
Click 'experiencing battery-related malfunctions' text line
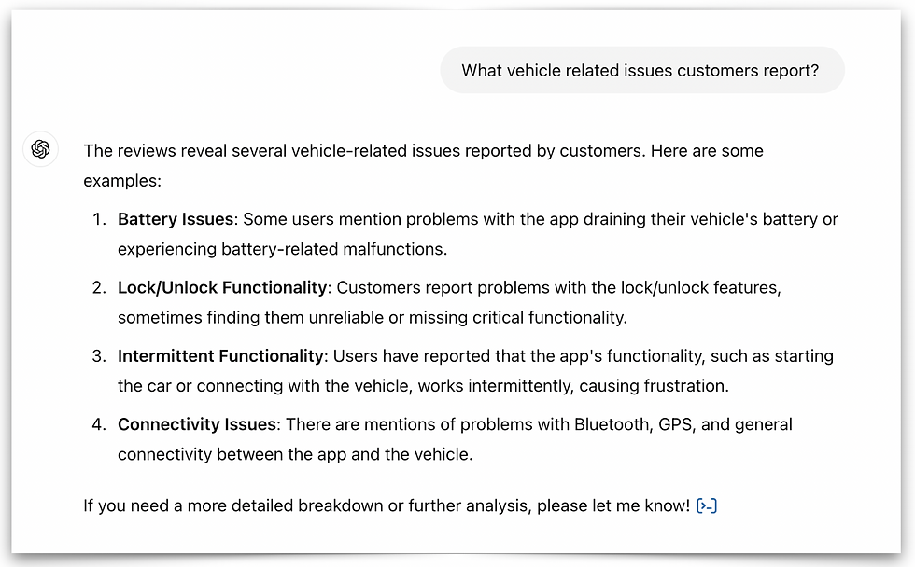(282, 249)
